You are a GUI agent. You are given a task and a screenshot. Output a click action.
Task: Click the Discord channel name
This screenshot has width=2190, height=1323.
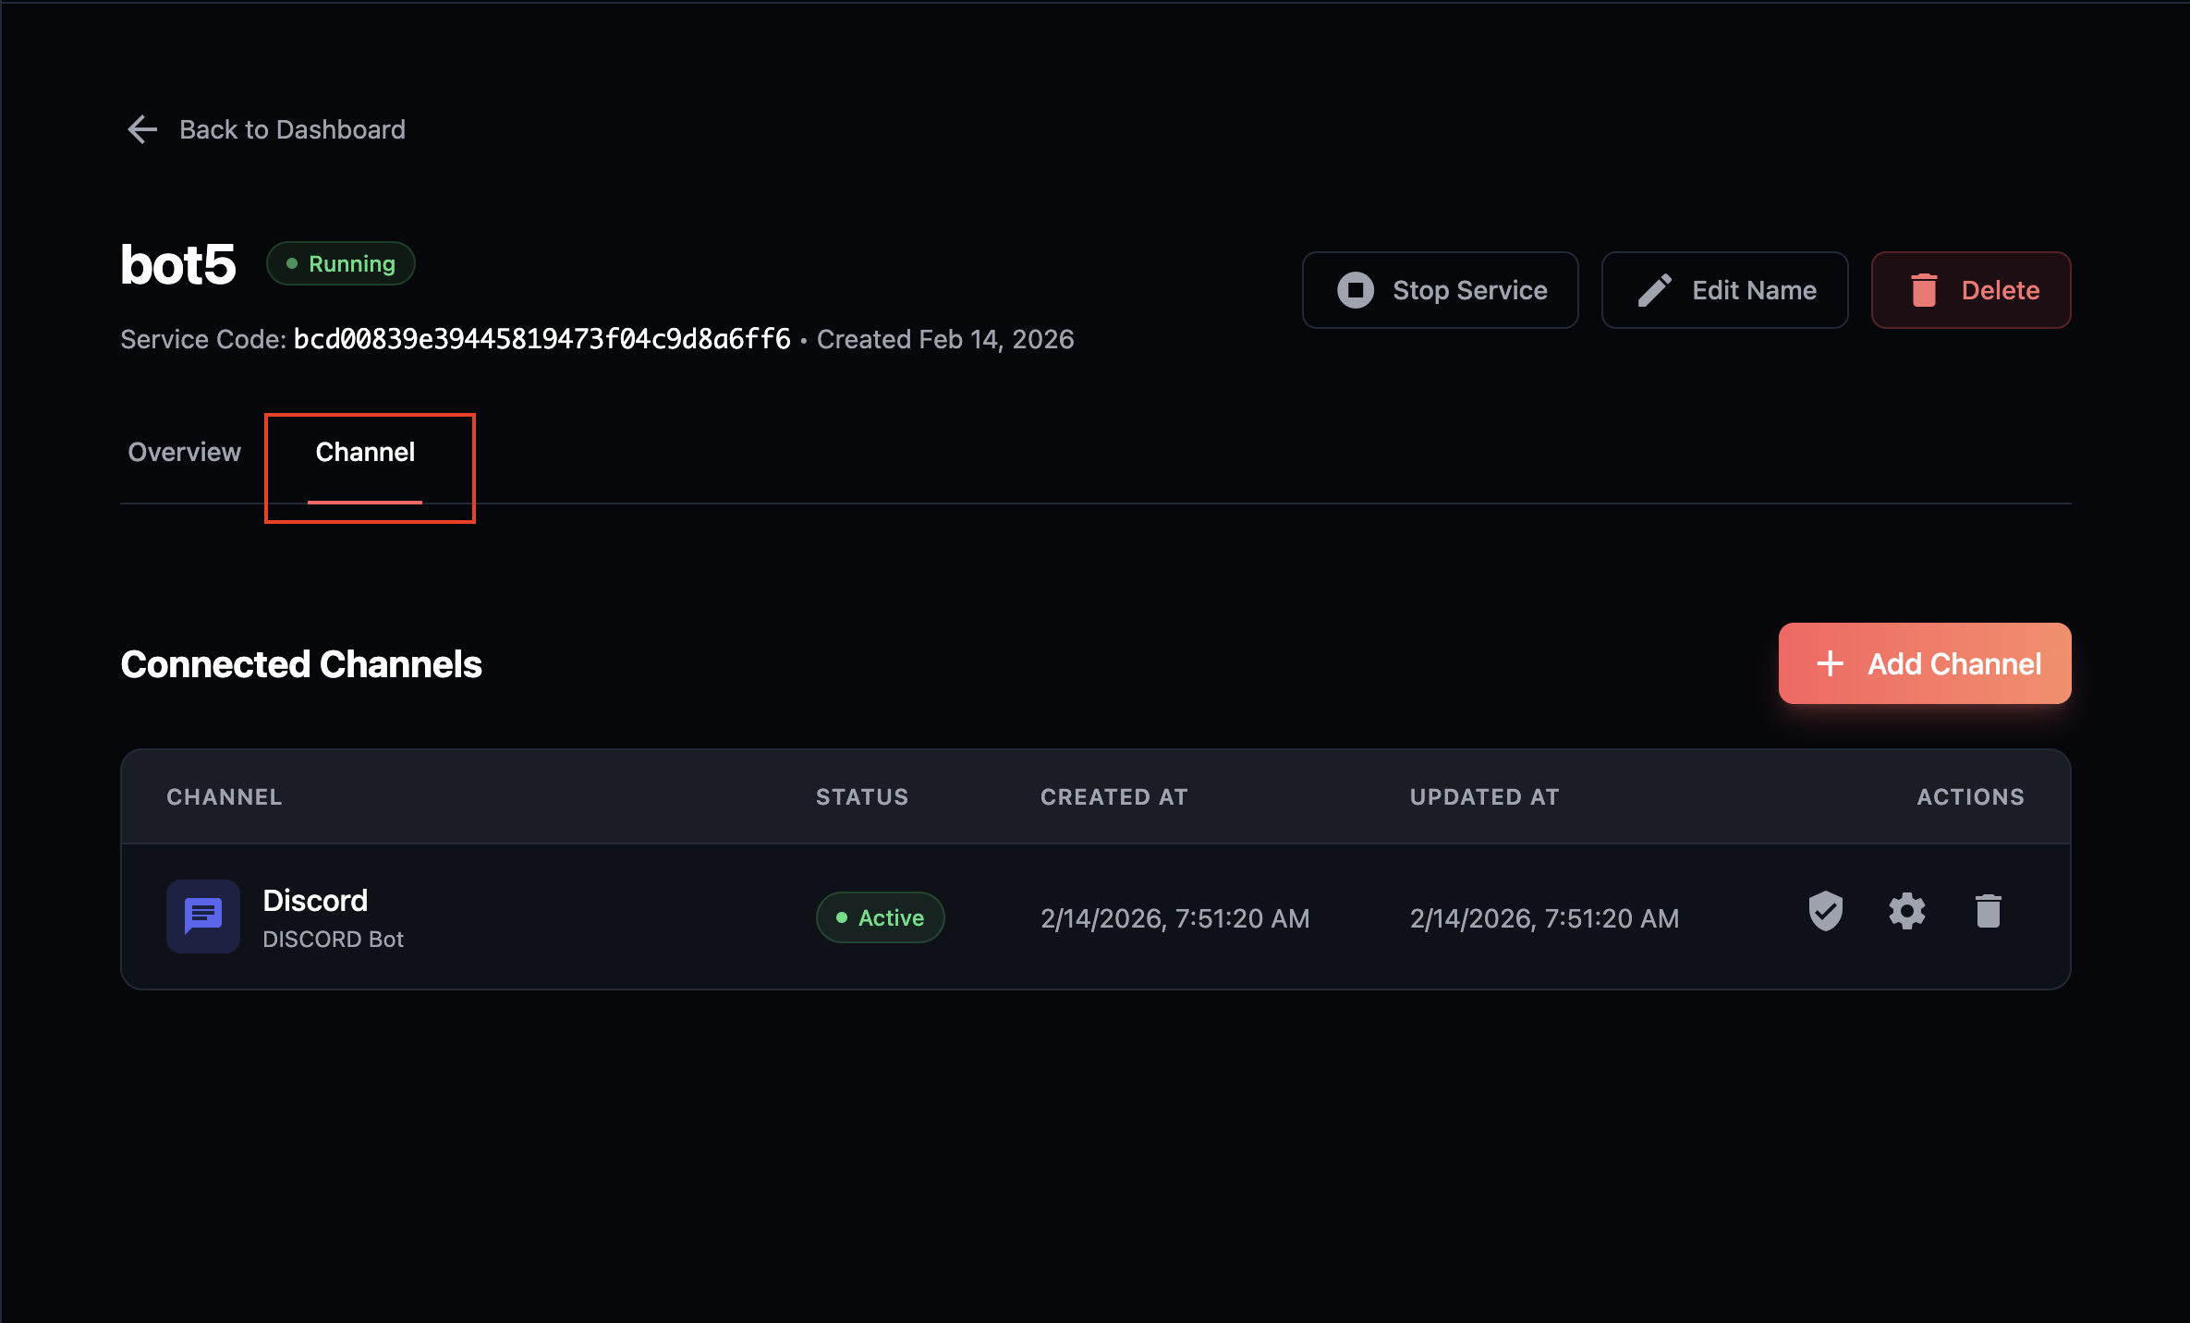coord(315,901)
